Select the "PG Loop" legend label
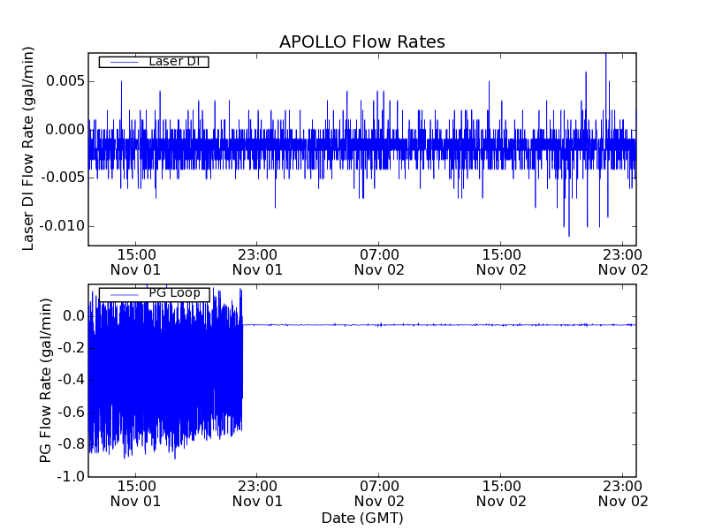This screenshot has height=530, width=707. (x=174, y=293)
